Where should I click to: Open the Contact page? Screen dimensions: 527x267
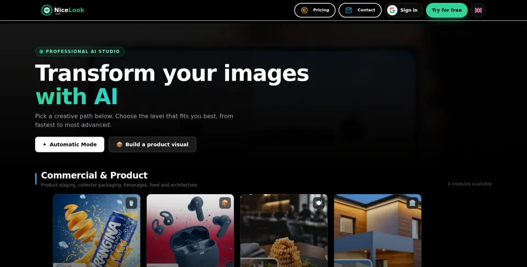[x=360, y=10]
